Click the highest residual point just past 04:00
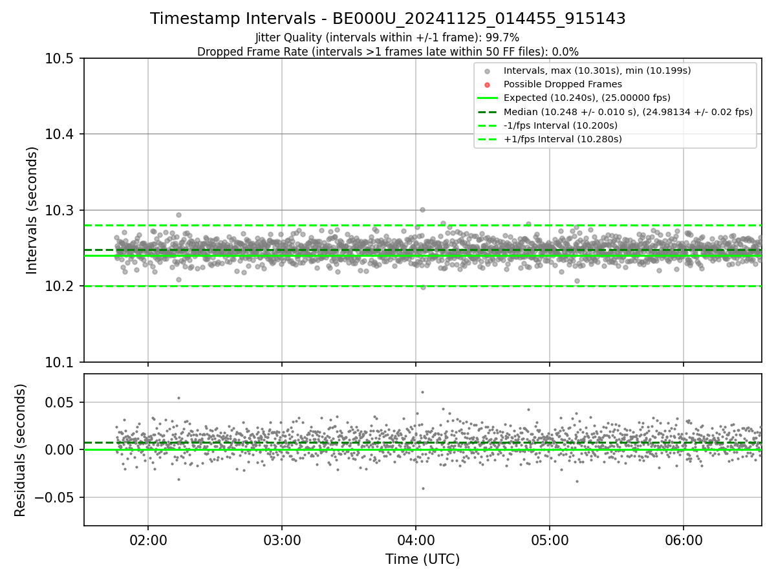776x582 pixels. (422, 392)
